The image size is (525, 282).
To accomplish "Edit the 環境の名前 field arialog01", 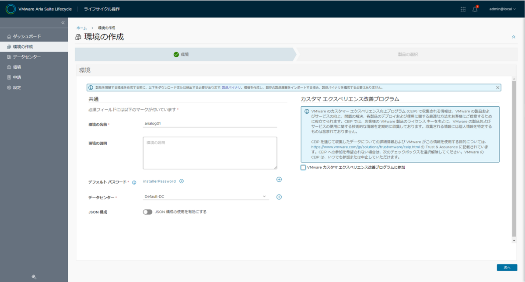I will 210,124.
